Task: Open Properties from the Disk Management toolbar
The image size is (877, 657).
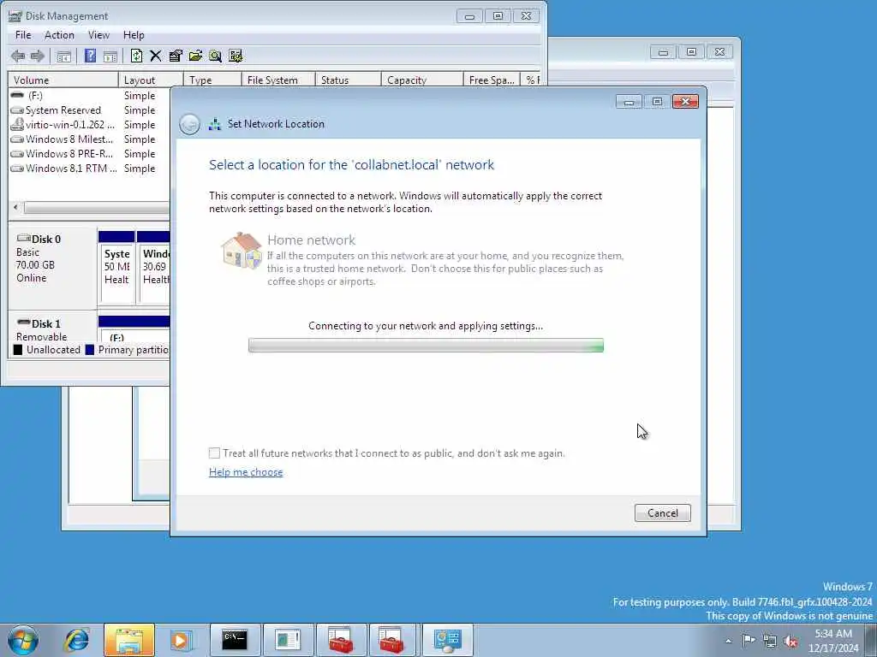Action: coord(176,56)
